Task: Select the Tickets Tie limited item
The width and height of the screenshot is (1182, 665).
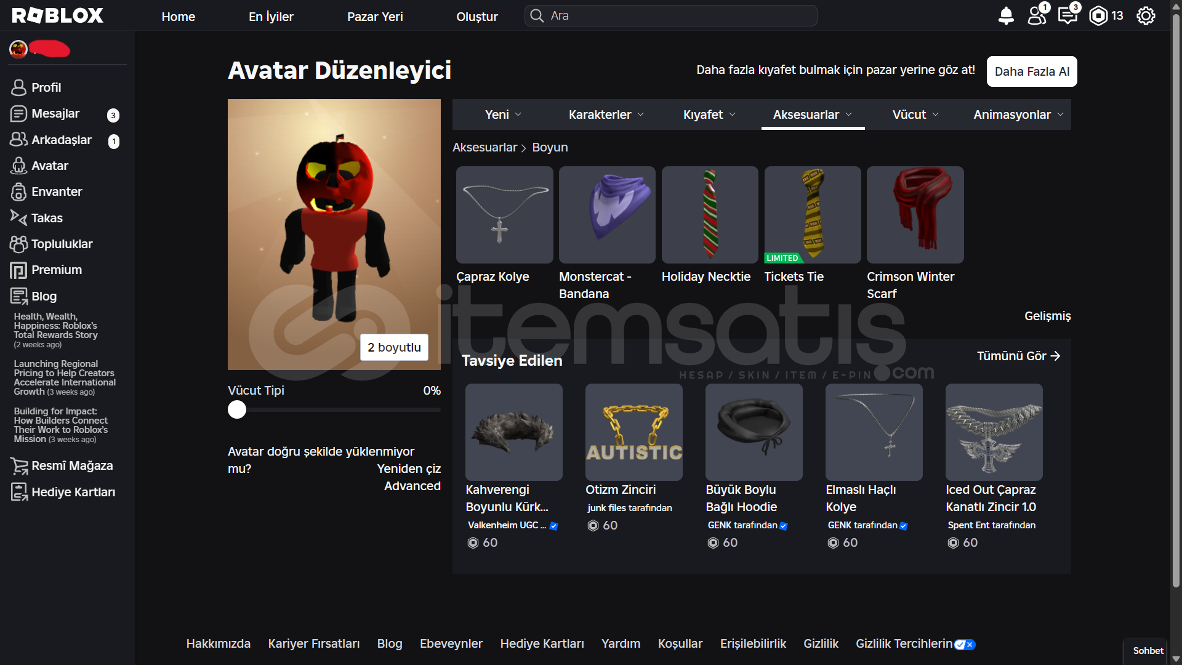Action: pyautogui.click(x=813, y=215)
